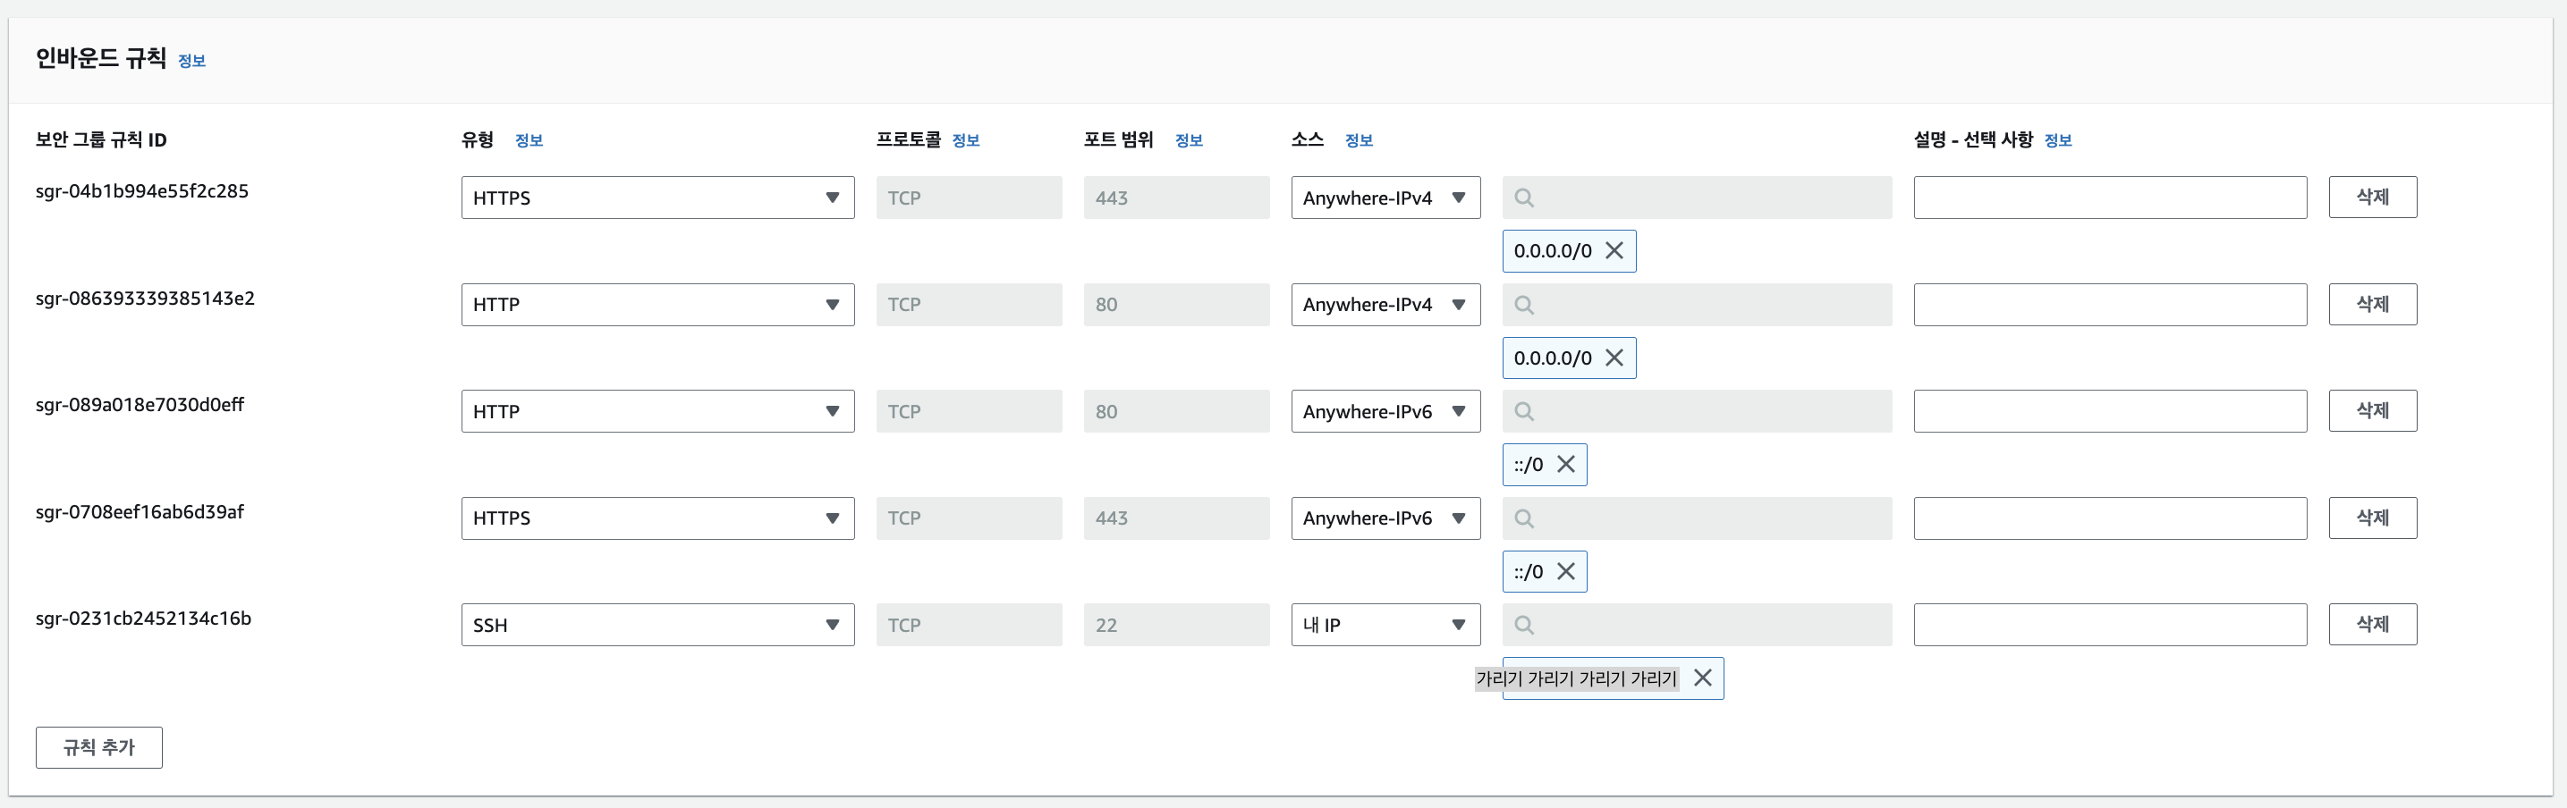Delete SSH rule sgr-0231cb2452134c16b with 삭제
Viewport: 2567px width, 808px height.
[x=2373, y=625]
